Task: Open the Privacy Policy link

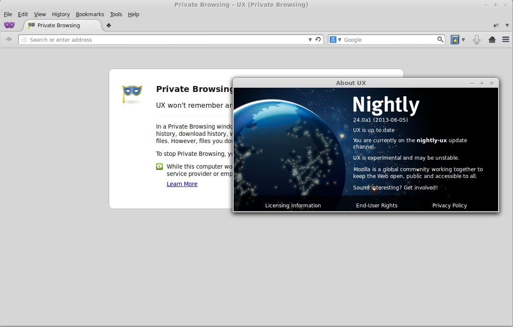Action: (449, 205)
